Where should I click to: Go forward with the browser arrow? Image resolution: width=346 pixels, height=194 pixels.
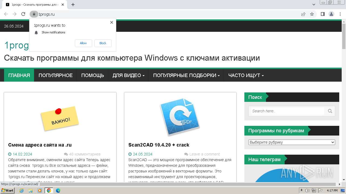[15, 14]
